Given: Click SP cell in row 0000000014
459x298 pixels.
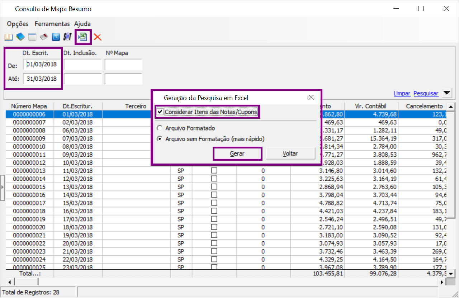Looking at the screenshot, I should (181, 179).
